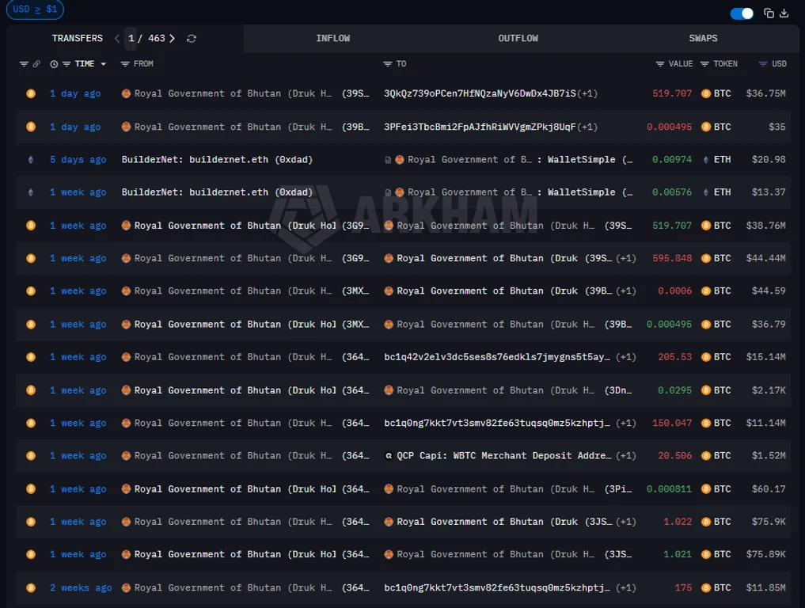Open the TIME sort dropdown arrow
The width and height of the screenshot is (805, 608).
coord(103,64)
